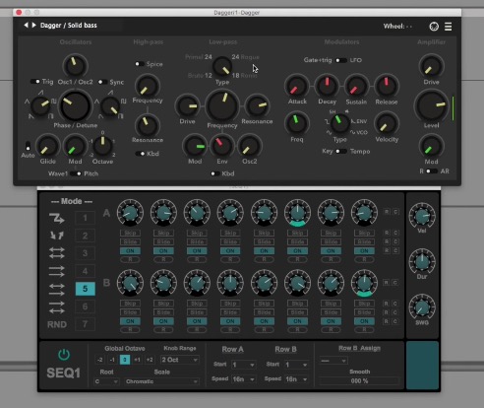Toggle the SEQ1 power icon
Image resolution: width=484 pixels, height=408 pixels.
pos(64,355)
